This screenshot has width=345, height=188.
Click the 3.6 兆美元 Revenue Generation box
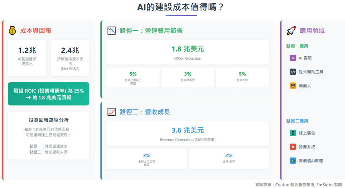(187, 133)
